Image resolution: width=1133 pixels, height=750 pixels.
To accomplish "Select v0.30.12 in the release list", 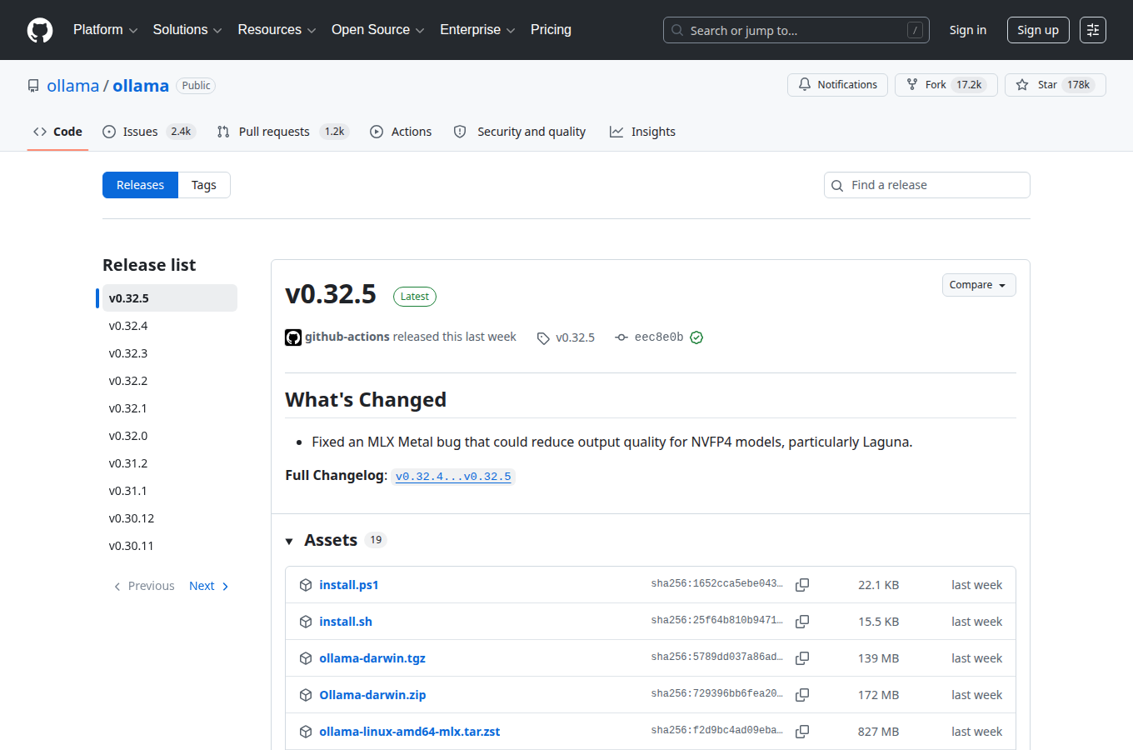I will pos(169,518).
